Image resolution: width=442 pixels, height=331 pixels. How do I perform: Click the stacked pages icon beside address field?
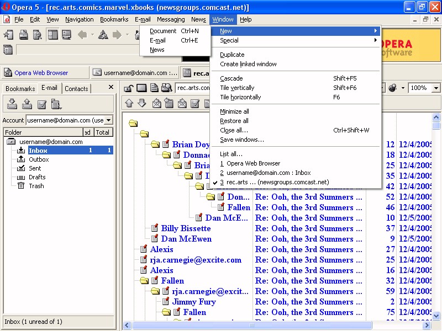8,50
